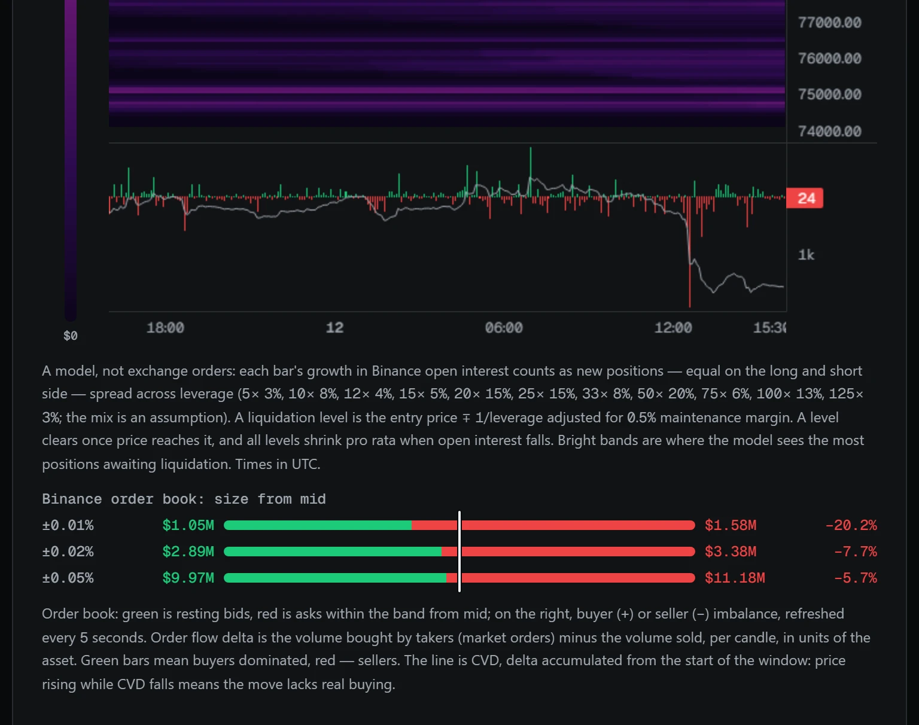
Task: Click the 06:00 time axis label
Action: 504,328
